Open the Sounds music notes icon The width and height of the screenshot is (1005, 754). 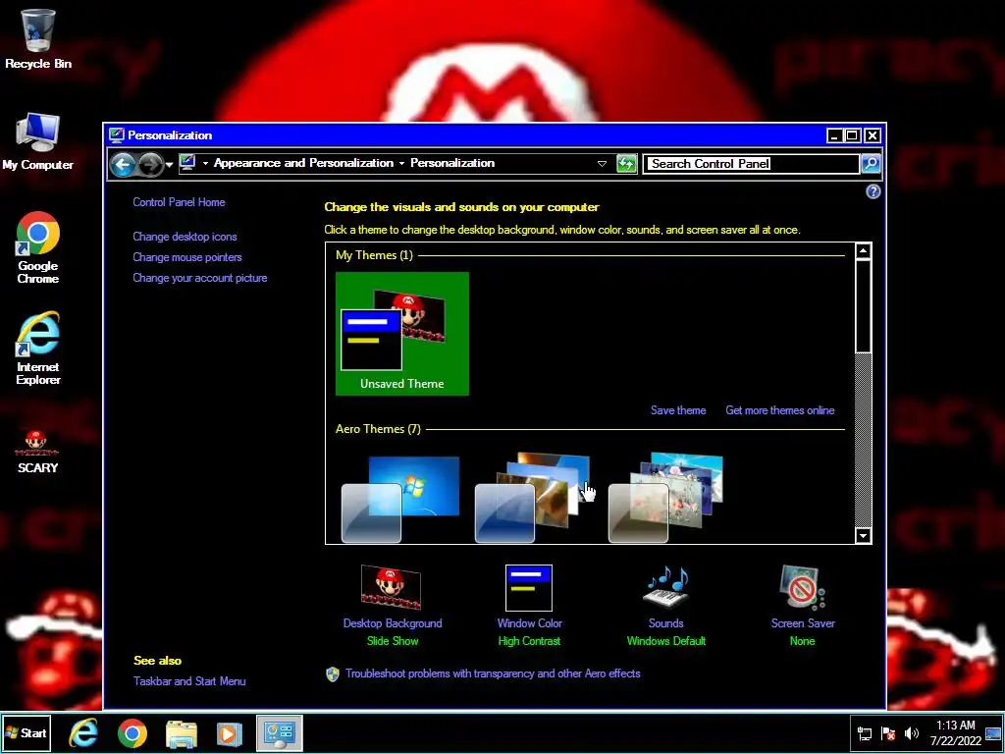click(666, 587)
